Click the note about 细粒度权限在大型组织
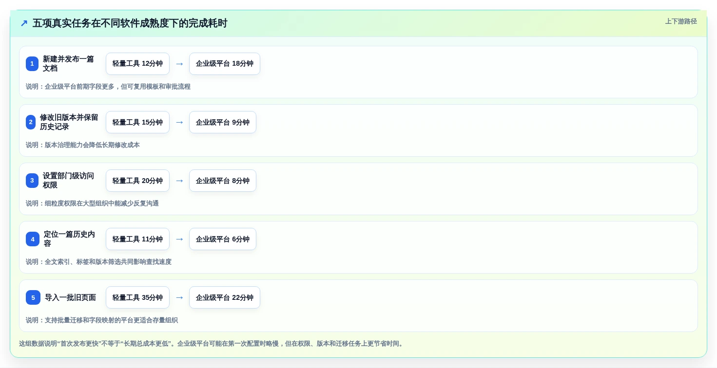This screenshot has width=717, height=368. pos(92,203)
